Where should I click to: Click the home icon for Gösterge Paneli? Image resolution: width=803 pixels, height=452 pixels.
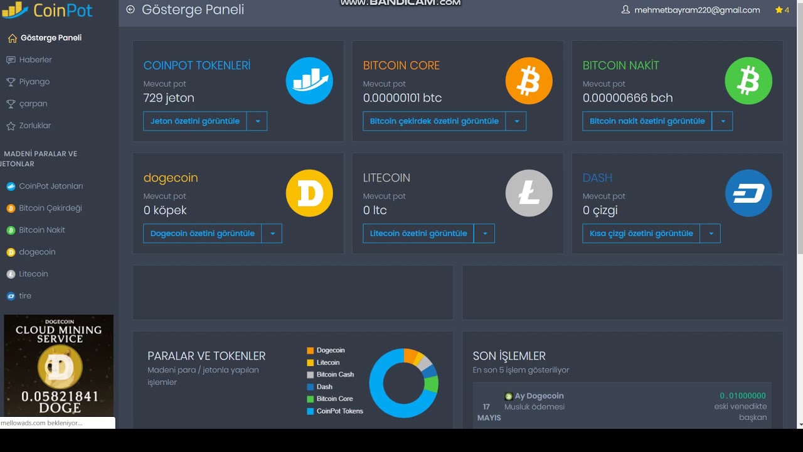point(12,38)
